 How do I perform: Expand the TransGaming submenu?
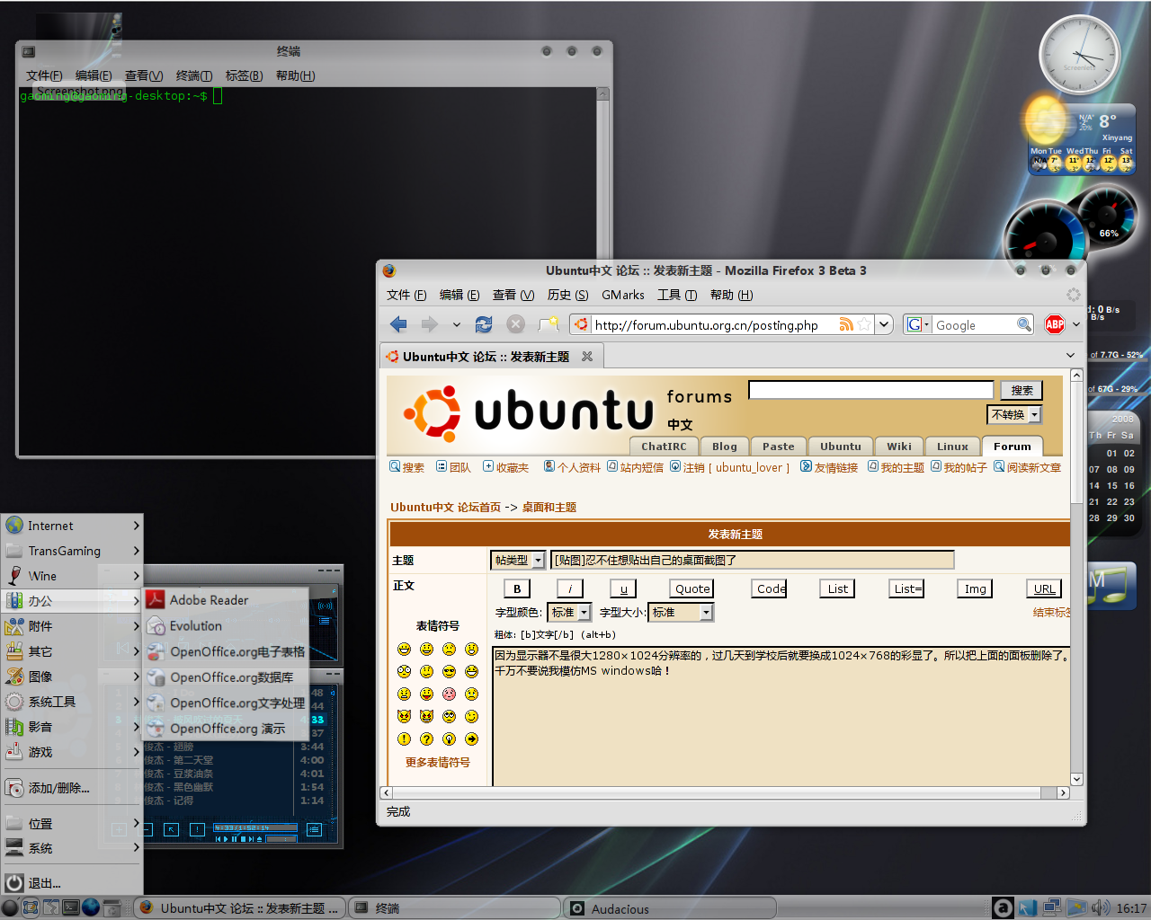[x=72, y=551]
